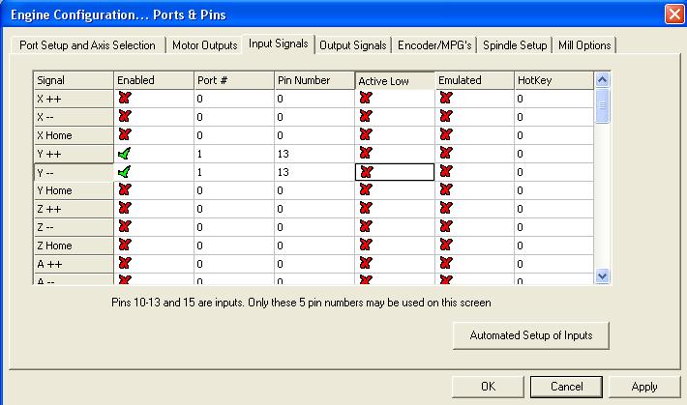Screen dimensions: 687x405
Task: Toggle the green check Enabled for Y ++
Action: [x=123, y=153]
